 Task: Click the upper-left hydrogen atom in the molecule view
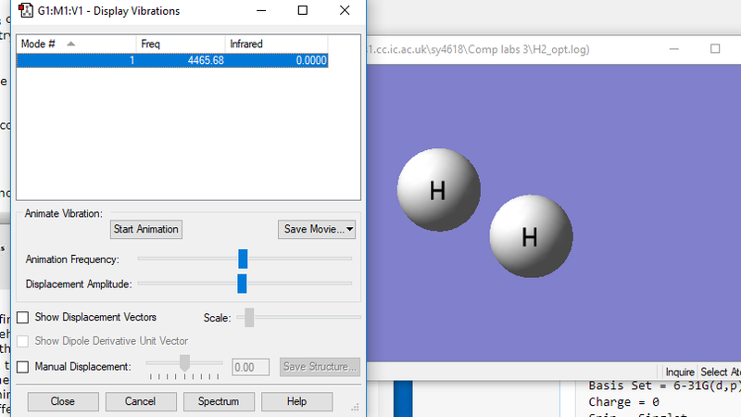(x=438, y=190)
